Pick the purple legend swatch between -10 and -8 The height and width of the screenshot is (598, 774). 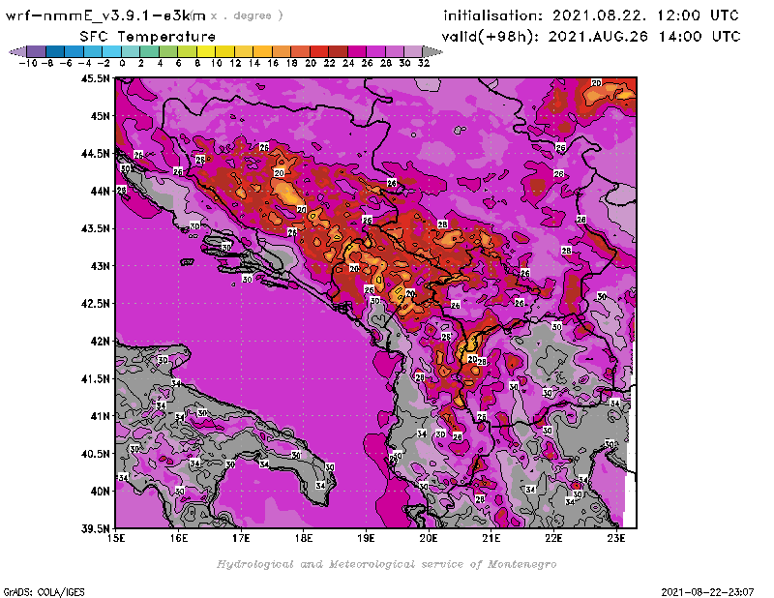[x=36, y=51]
